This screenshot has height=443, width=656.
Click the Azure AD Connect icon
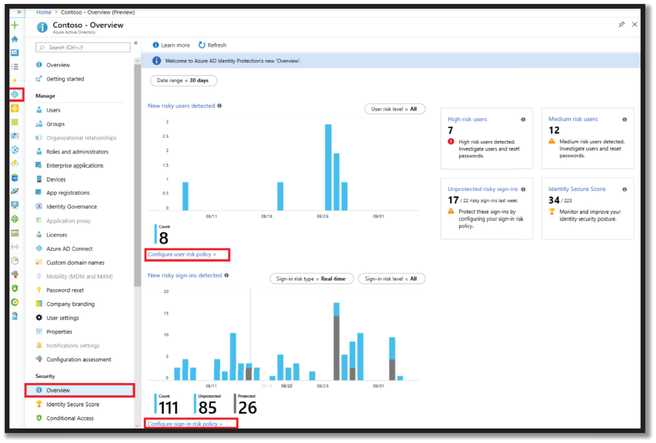point(39,249)
